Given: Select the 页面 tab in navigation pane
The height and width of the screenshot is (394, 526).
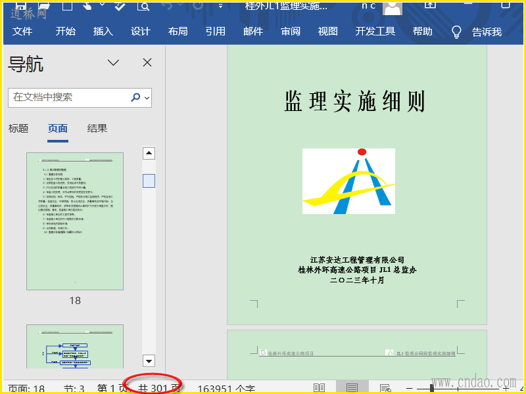Looking at the screenshot, I should 58,129.
